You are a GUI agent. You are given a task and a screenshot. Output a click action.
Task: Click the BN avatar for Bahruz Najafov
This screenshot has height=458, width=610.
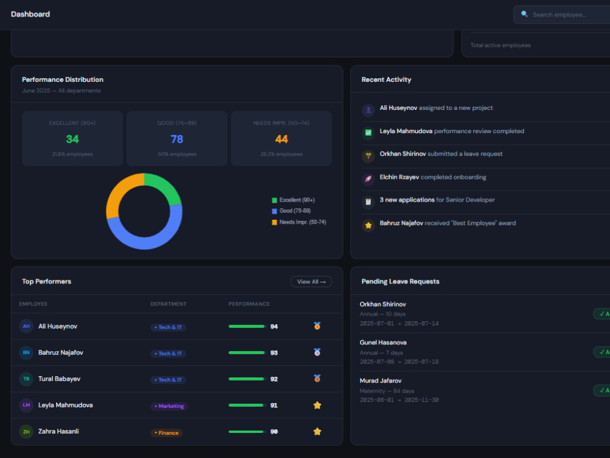(x=26, y=352)
